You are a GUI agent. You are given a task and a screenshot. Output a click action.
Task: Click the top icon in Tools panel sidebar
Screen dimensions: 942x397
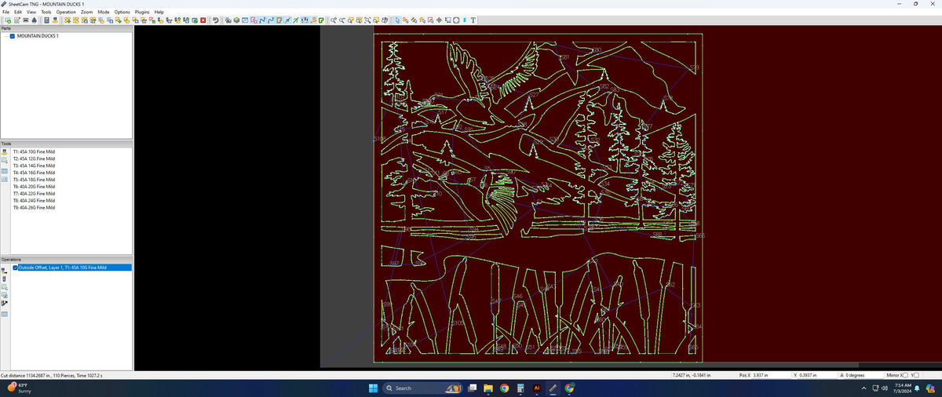click(5, 151)
